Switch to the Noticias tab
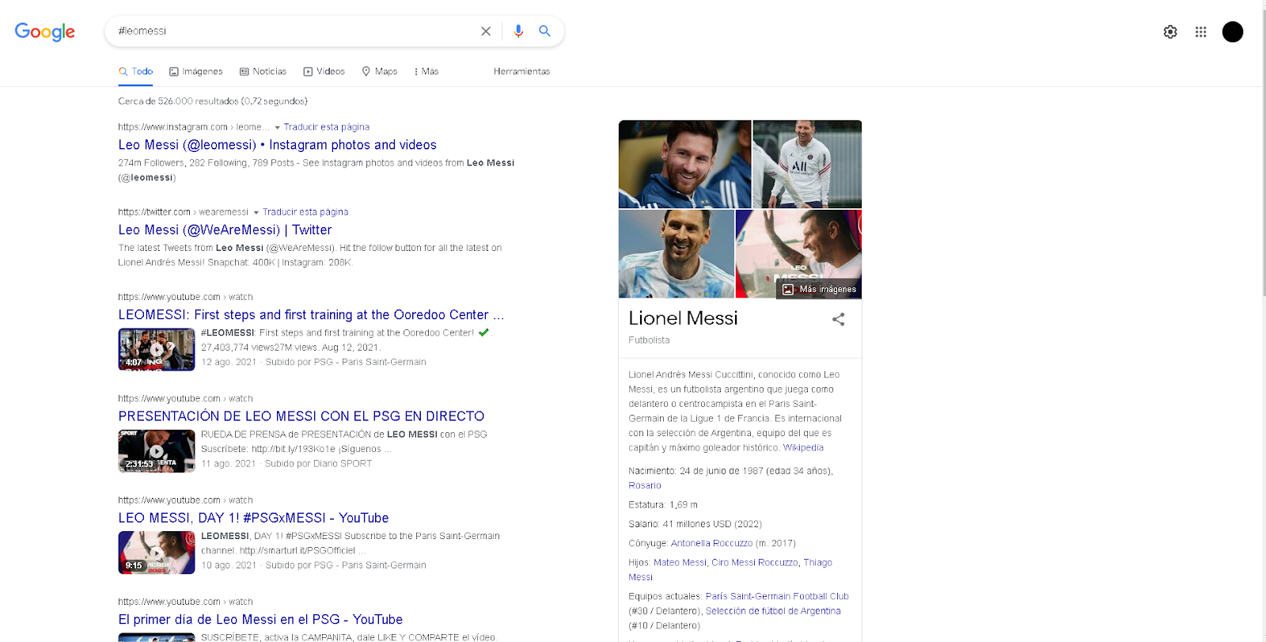 263,71
